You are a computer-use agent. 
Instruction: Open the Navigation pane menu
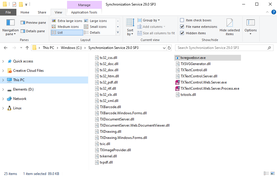click(x=11, y=27)
